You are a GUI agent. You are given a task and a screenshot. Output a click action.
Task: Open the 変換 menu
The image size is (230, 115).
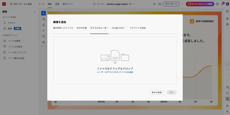[x=57, y=4]
